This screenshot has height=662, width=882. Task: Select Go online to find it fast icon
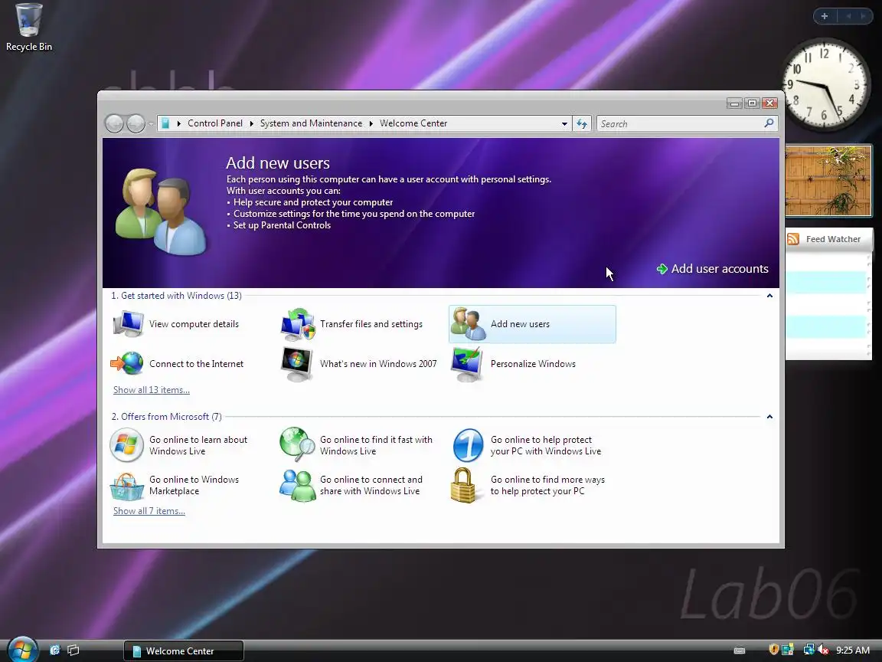tap(298, 444)
